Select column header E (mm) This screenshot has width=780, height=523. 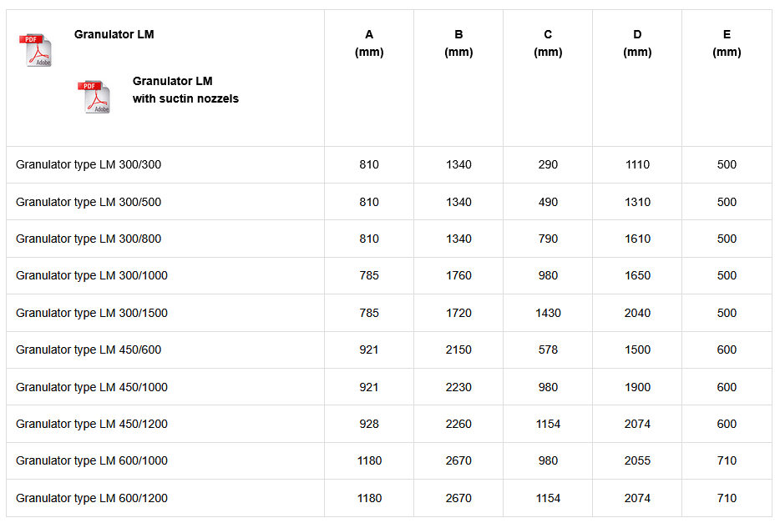[x=727, y=43]
